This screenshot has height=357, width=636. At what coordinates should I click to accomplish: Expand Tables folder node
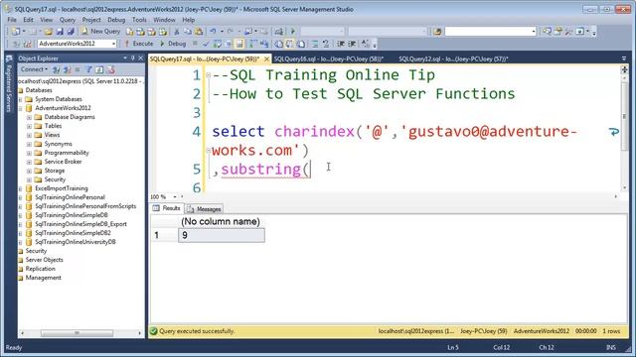29,126
